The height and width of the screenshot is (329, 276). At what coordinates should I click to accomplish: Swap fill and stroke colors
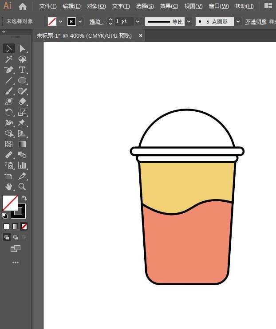tap(24, 198)
